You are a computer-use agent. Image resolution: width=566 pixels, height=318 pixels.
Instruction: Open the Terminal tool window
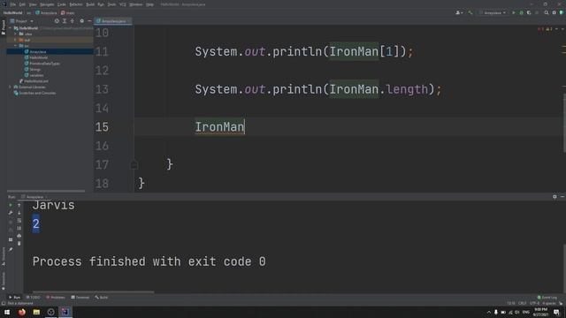click(x=80, y=298)
